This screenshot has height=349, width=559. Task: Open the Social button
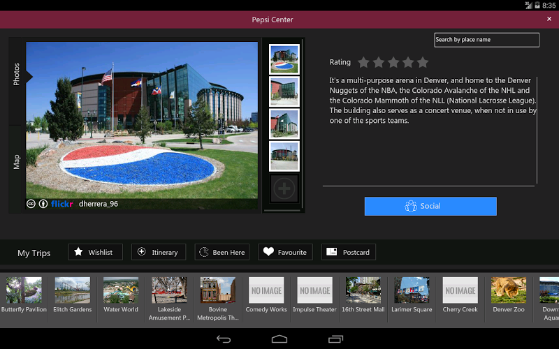pos(430,206)
